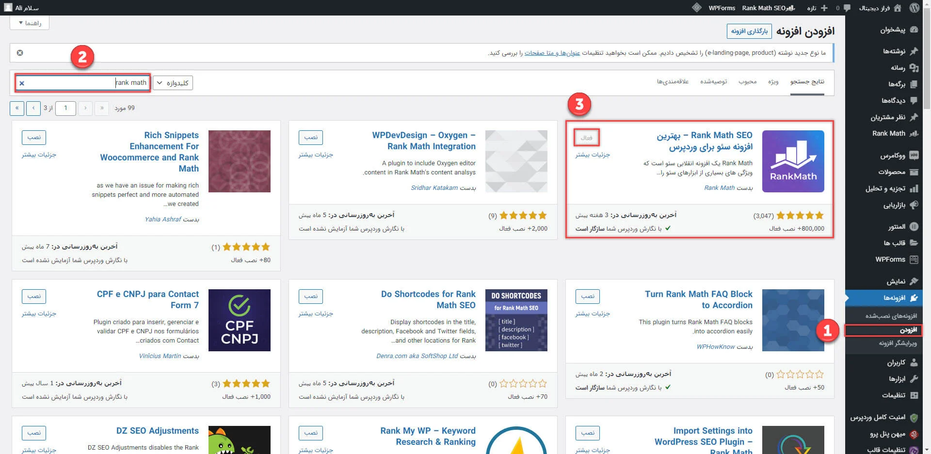Open Rank Math SEO plugin title link

click(705, 141)
